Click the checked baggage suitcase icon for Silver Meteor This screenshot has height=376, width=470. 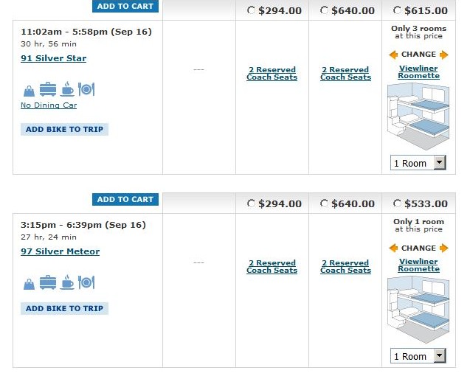(48, 282)
